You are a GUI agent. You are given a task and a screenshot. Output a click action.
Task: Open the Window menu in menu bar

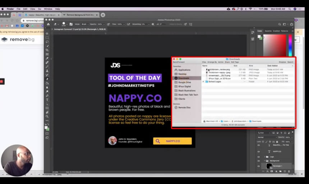coord(48,9)
